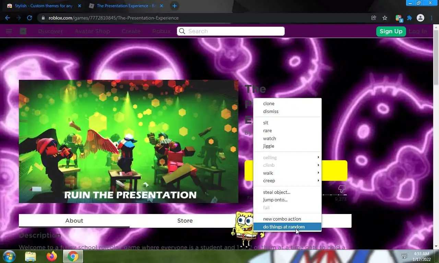Click the Log In link

(418, 31)
